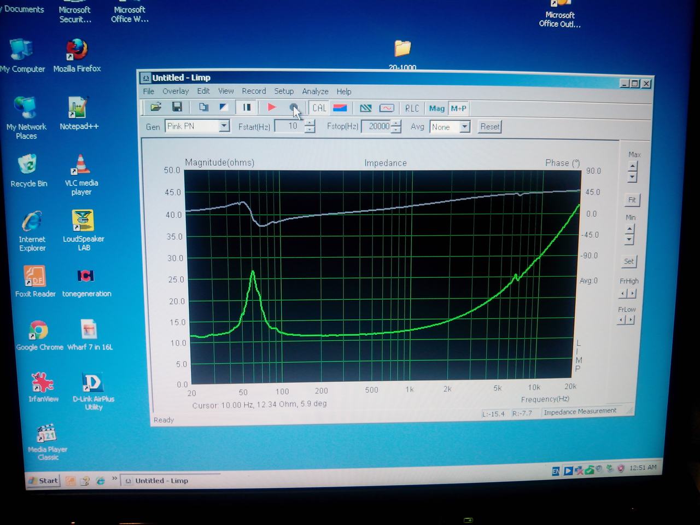Copy the graph with the copy icon
700x525 pixels.
tap(203, 107)
